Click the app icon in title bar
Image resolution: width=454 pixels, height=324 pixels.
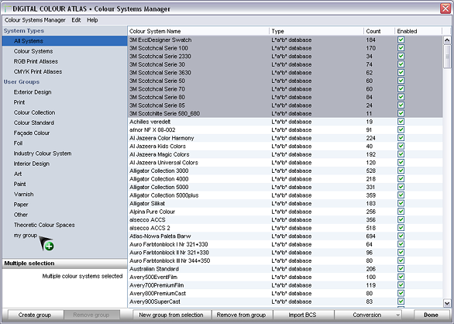8,9
